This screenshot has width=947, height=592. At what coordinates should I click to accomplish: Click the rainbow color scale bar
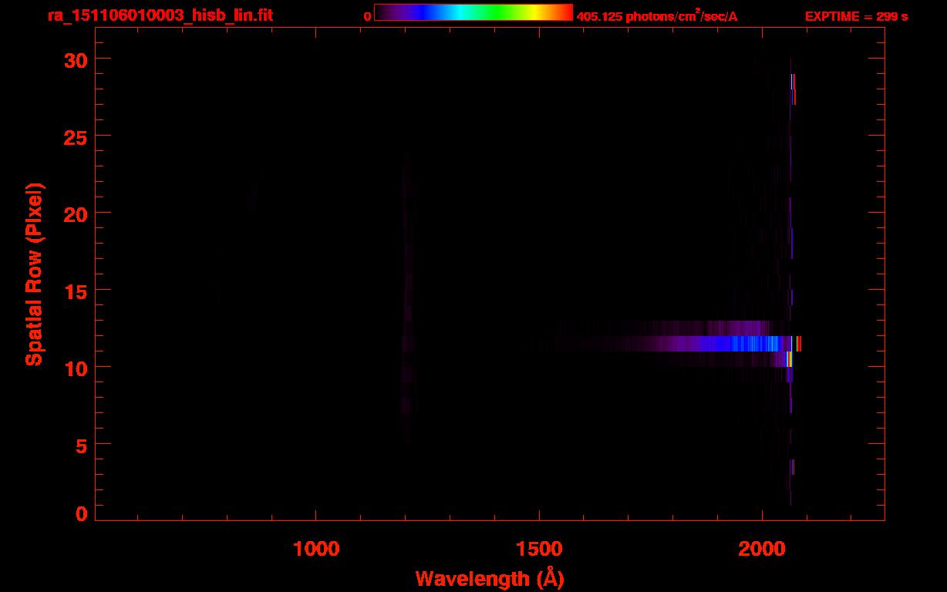(x=473, y=13)
